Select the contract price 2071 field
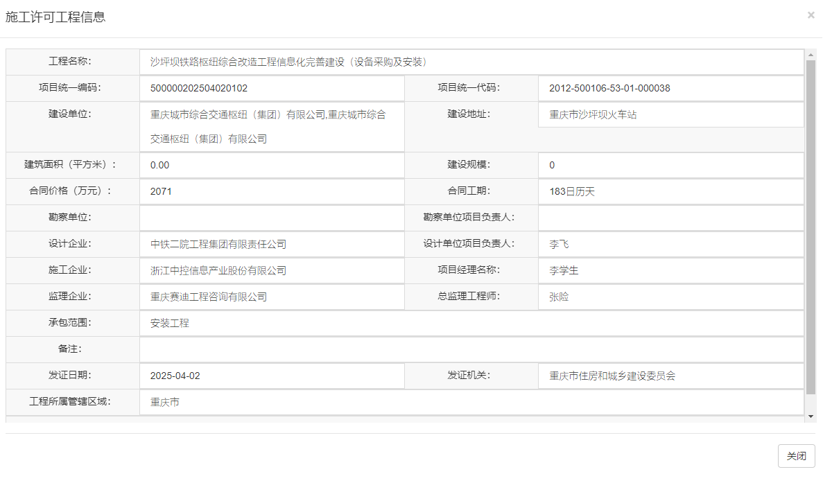This screenshot has width=823, height=483. tap(160, 191)
